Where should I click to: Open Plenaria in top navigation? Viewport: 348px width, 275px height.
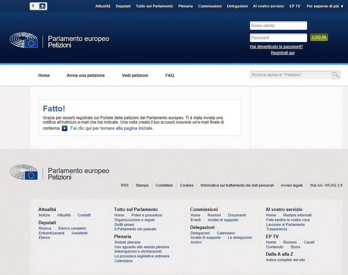pos(186,6)
